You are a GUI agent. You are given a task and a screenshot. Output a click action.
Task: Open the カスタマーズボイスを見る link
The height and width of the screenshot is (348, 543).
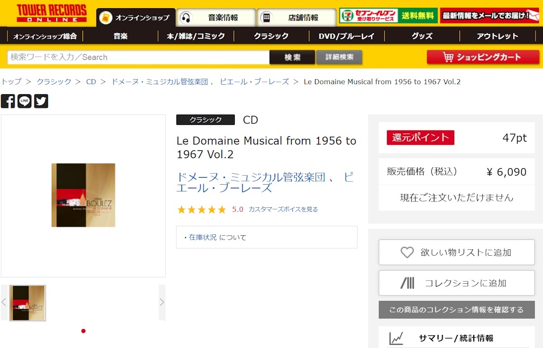pos(283,210)
